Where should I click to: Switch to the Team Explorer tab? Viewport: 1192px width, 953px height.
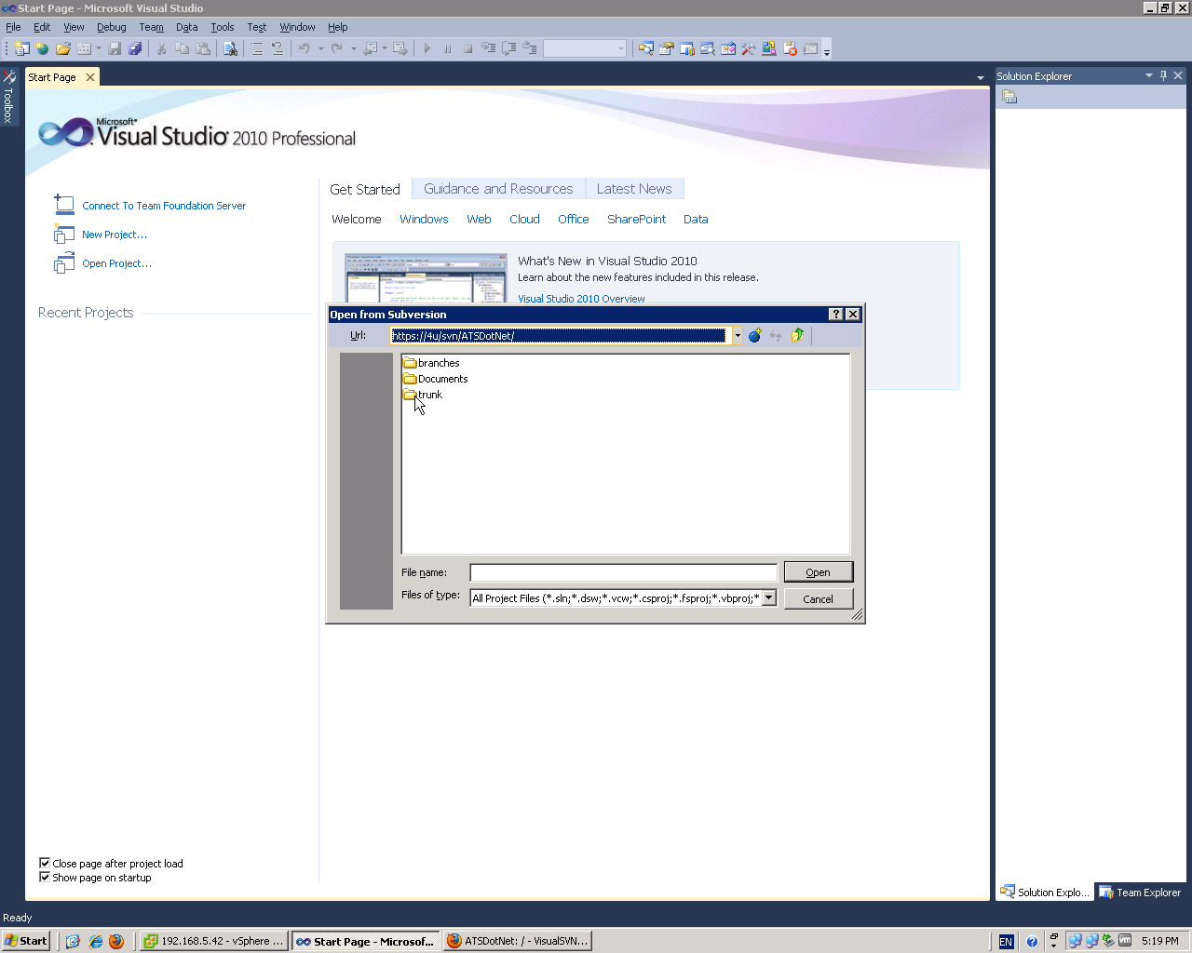[x=1141, y=892]
